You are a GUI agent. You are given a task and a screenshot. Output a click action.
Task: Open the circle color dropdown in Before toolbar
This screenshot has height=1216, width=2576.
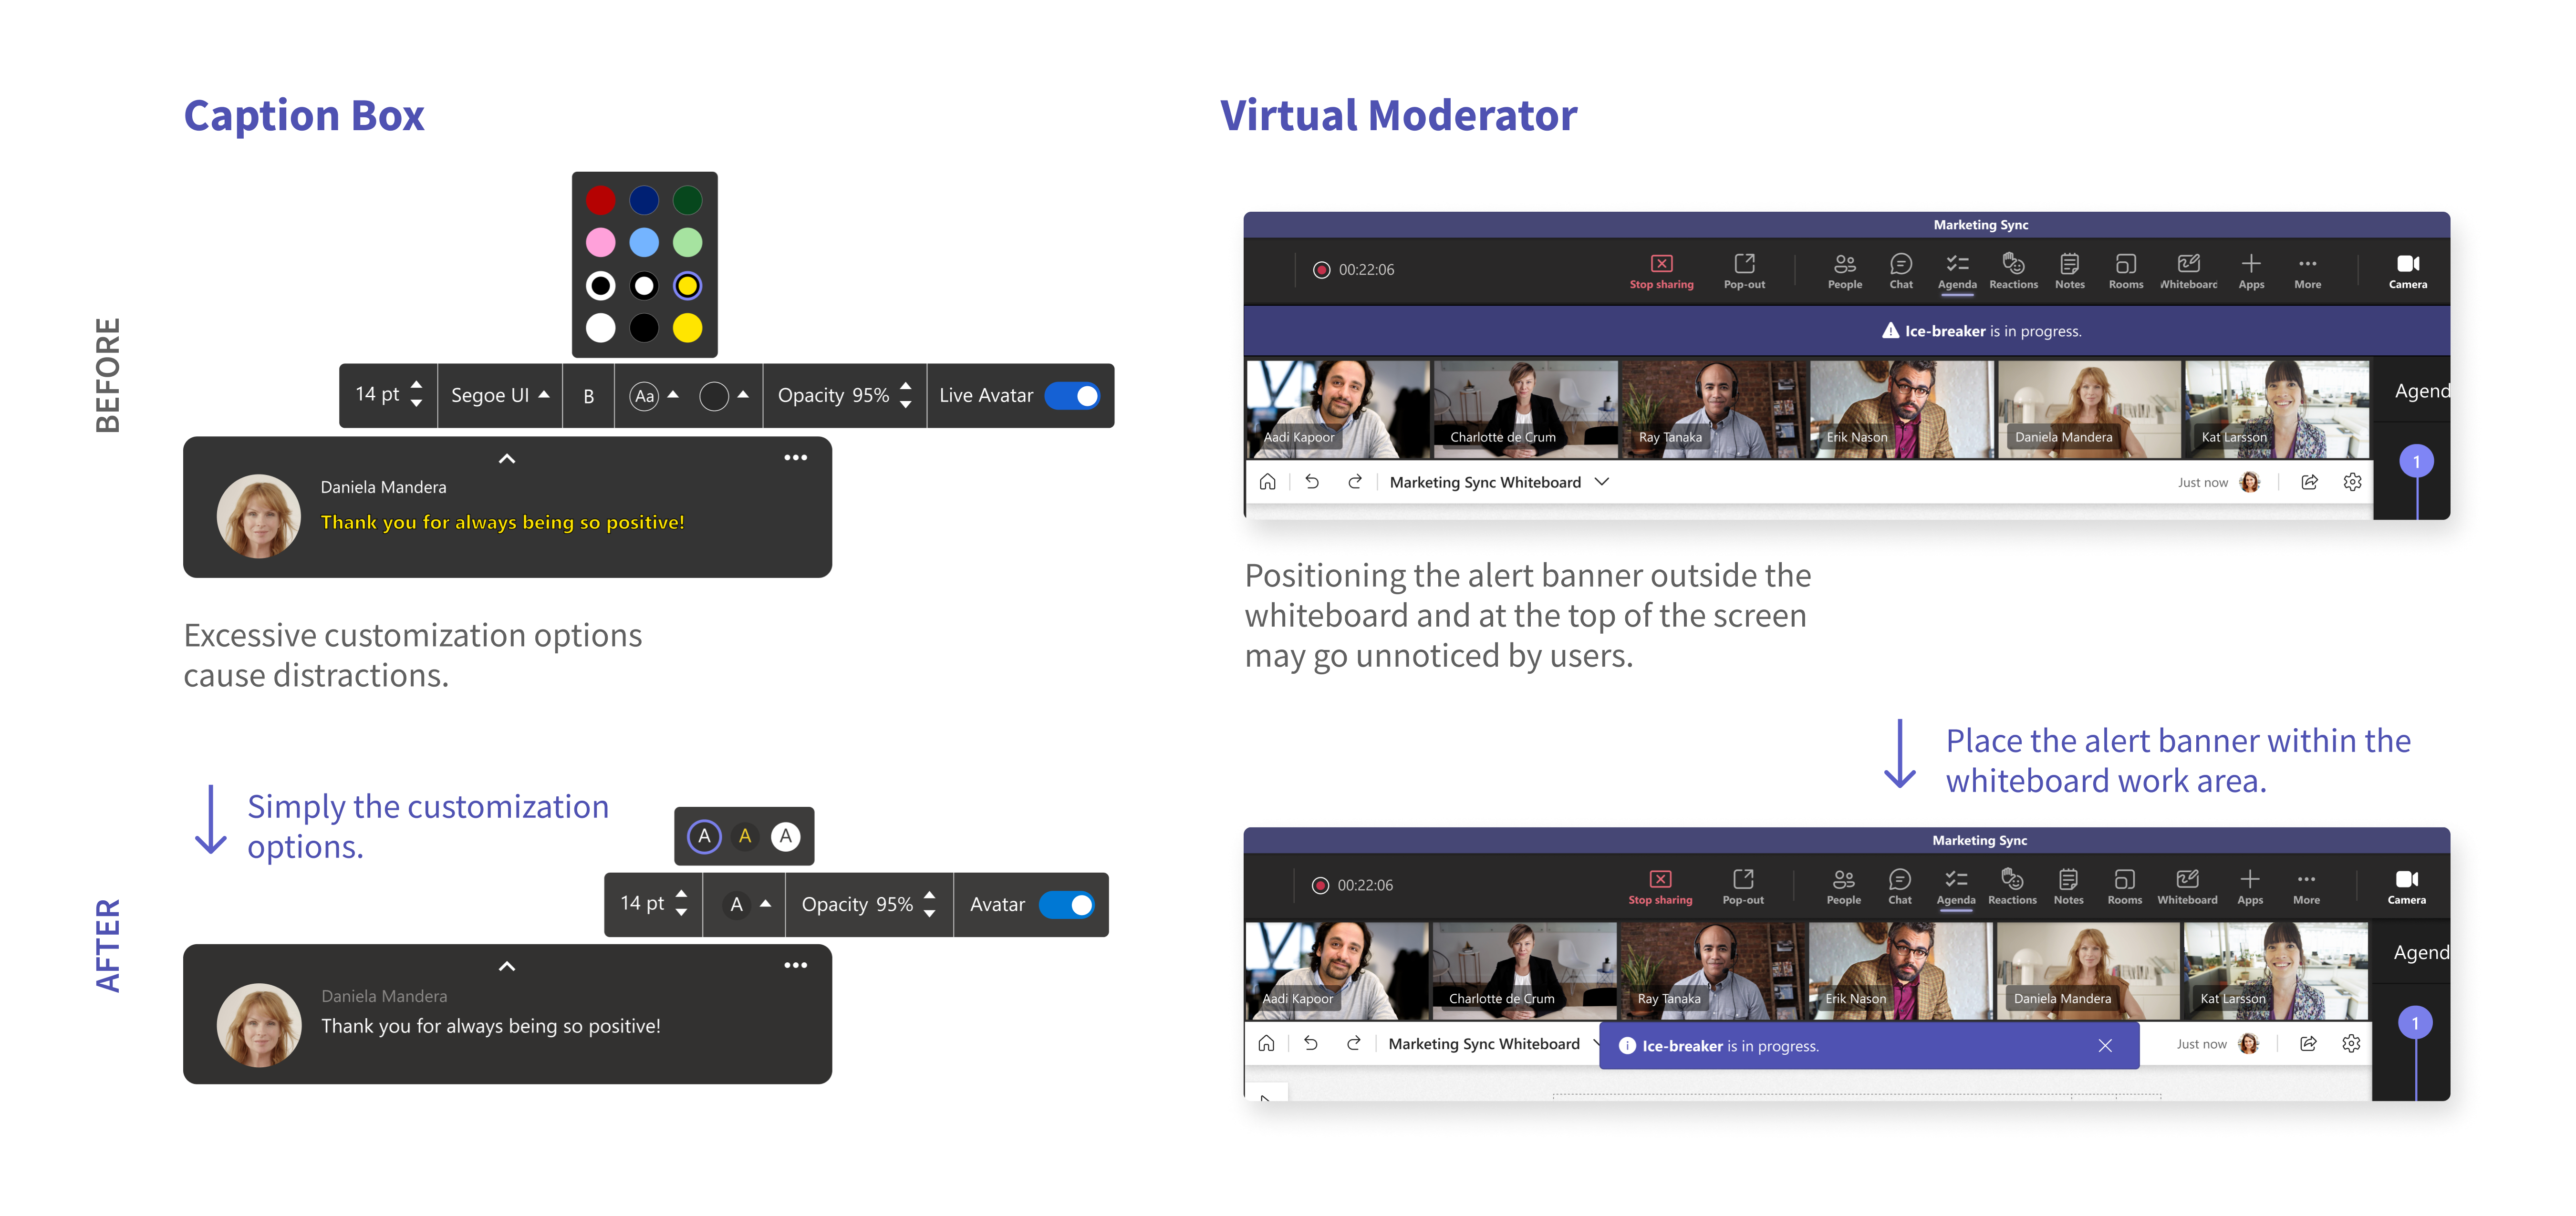click(724, 396)
